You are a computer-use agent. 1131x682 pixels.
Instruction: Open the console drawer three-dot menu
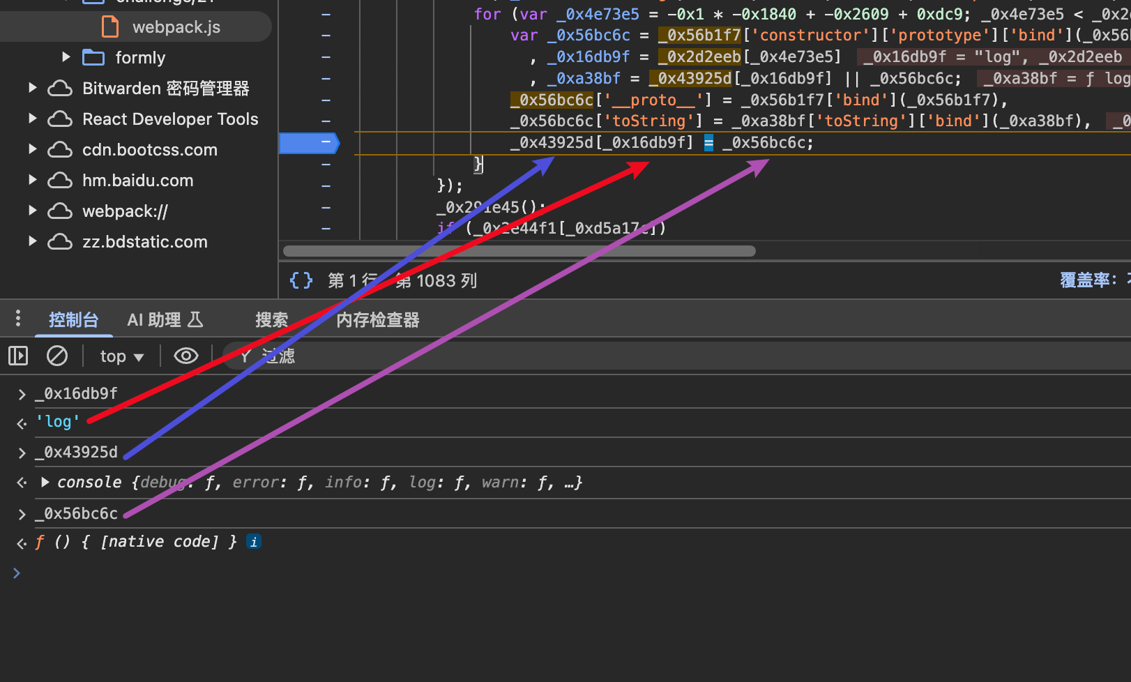pyautogui.click(x=18, y=319)
